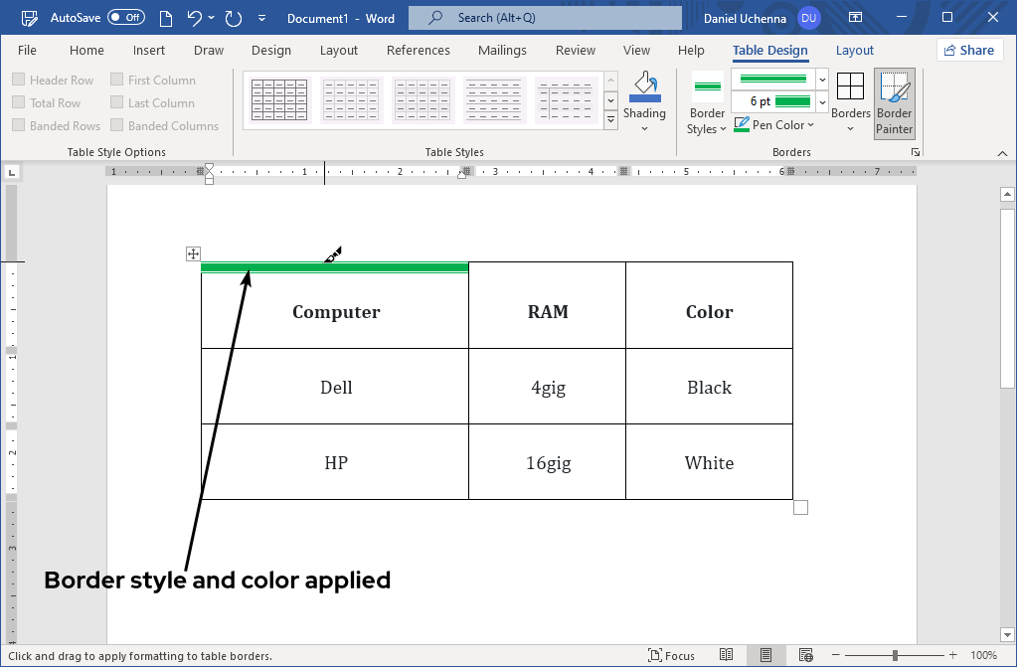Enable the Header Row checkbox
The height and width of the screenshot is (667, 1017).
19,81
